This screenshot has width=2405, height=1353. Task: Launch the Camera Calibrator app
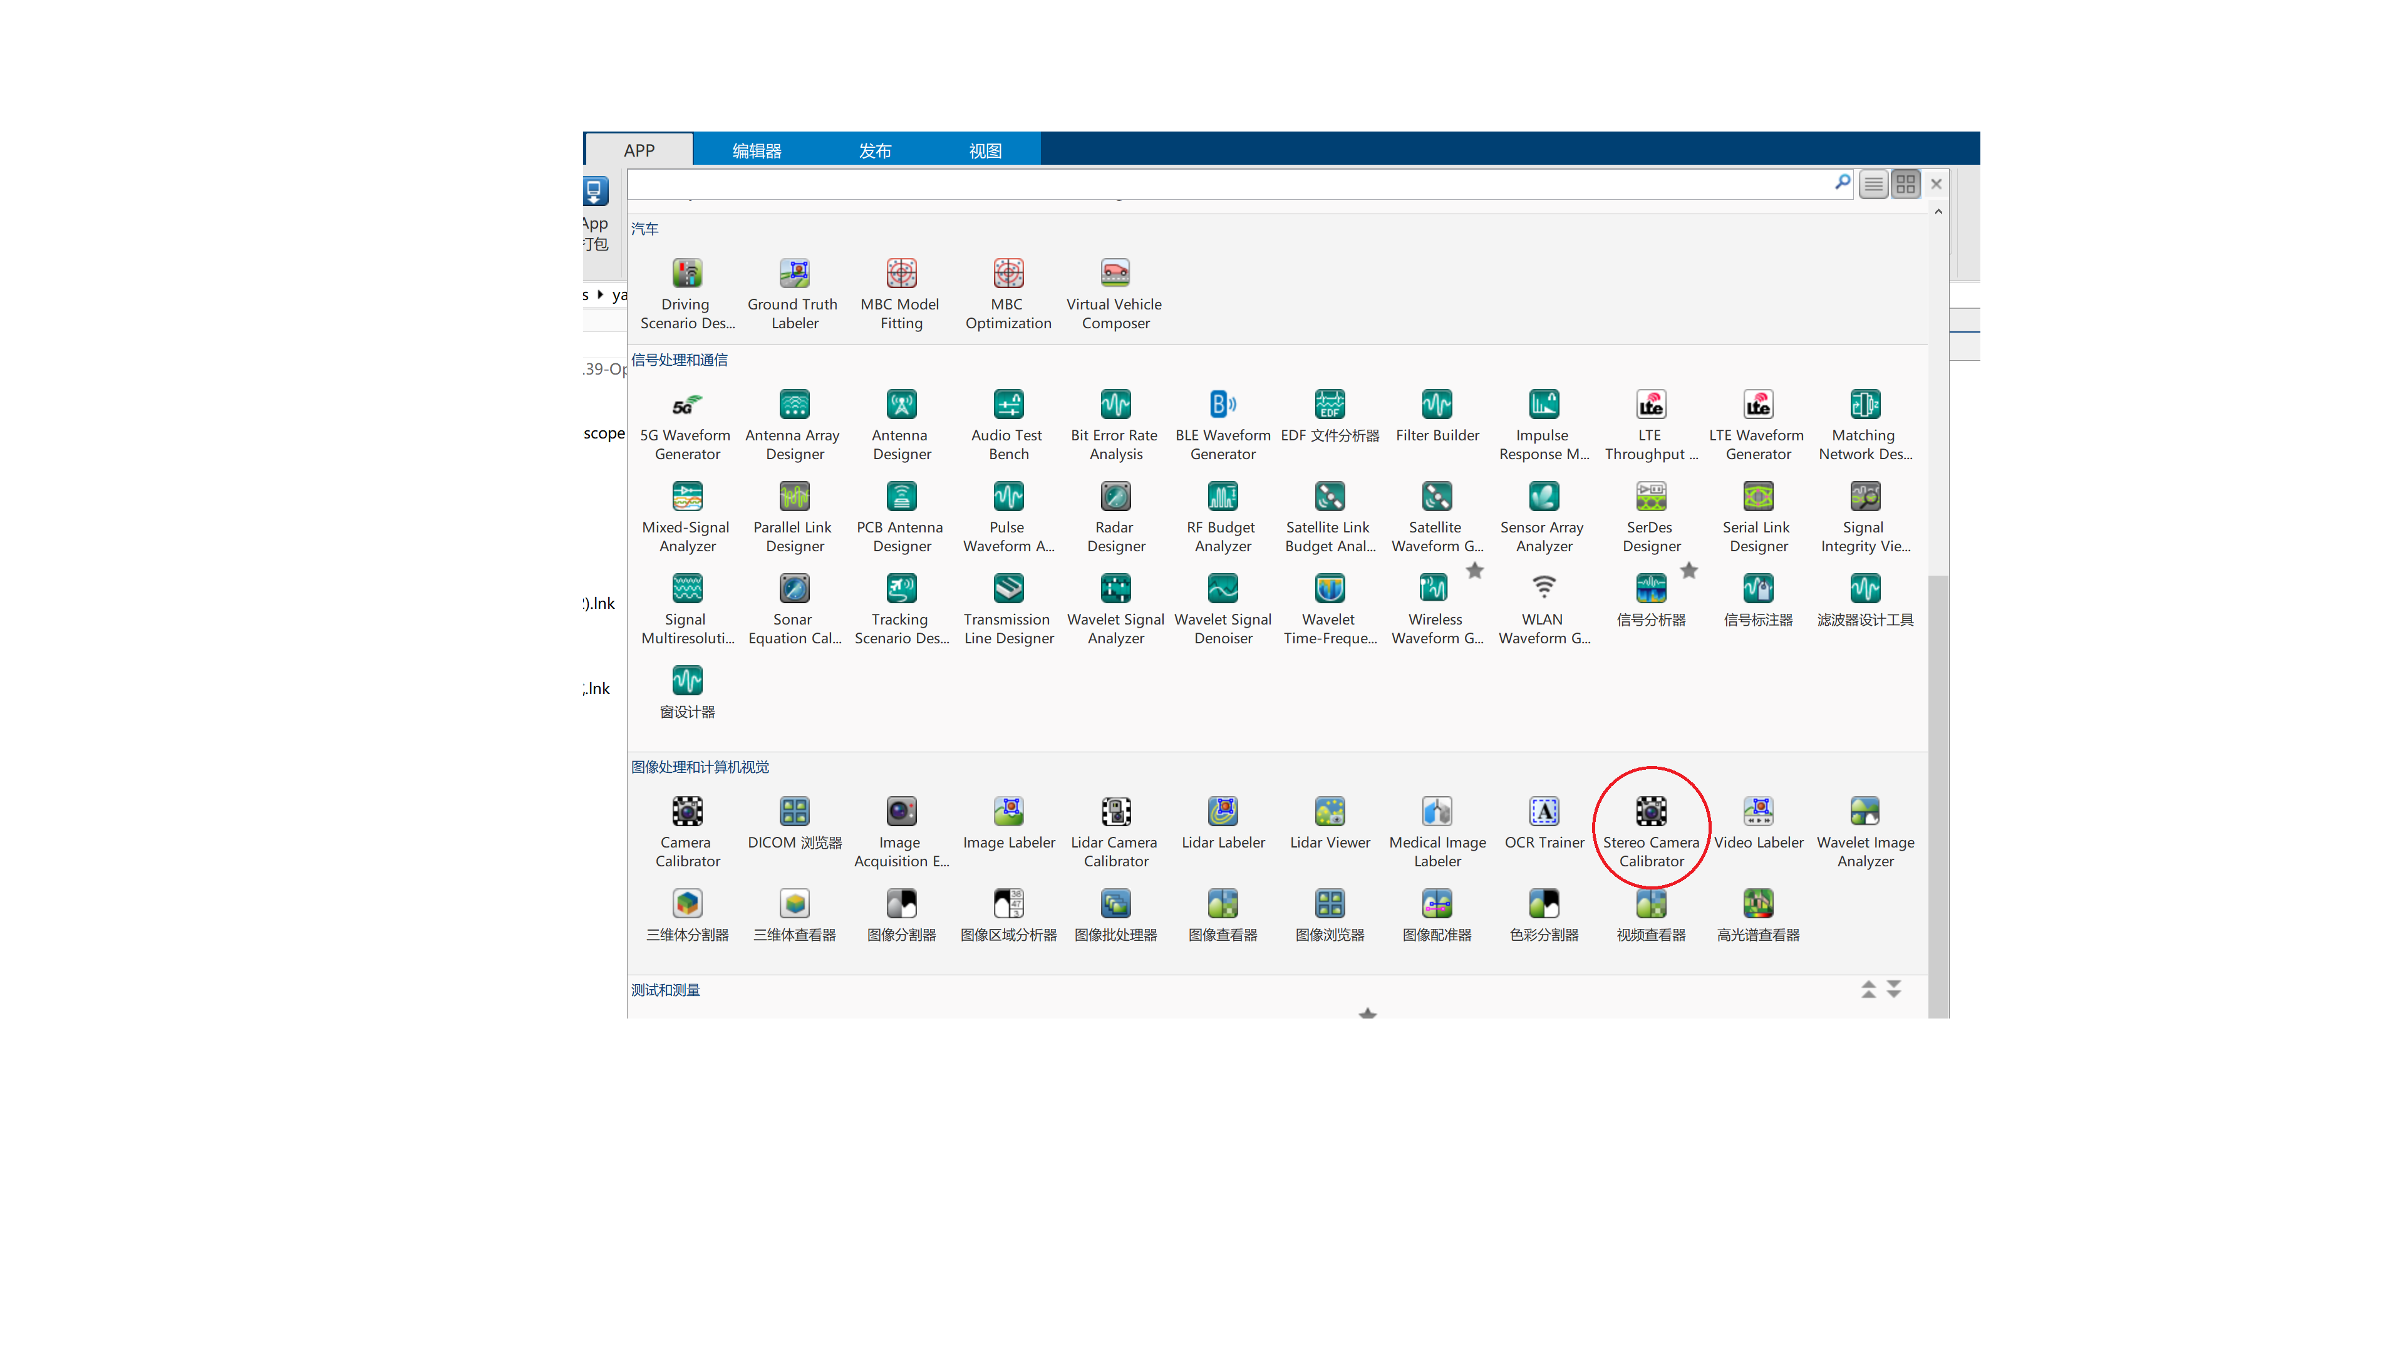pyautogui.click(x=687, y=812)
